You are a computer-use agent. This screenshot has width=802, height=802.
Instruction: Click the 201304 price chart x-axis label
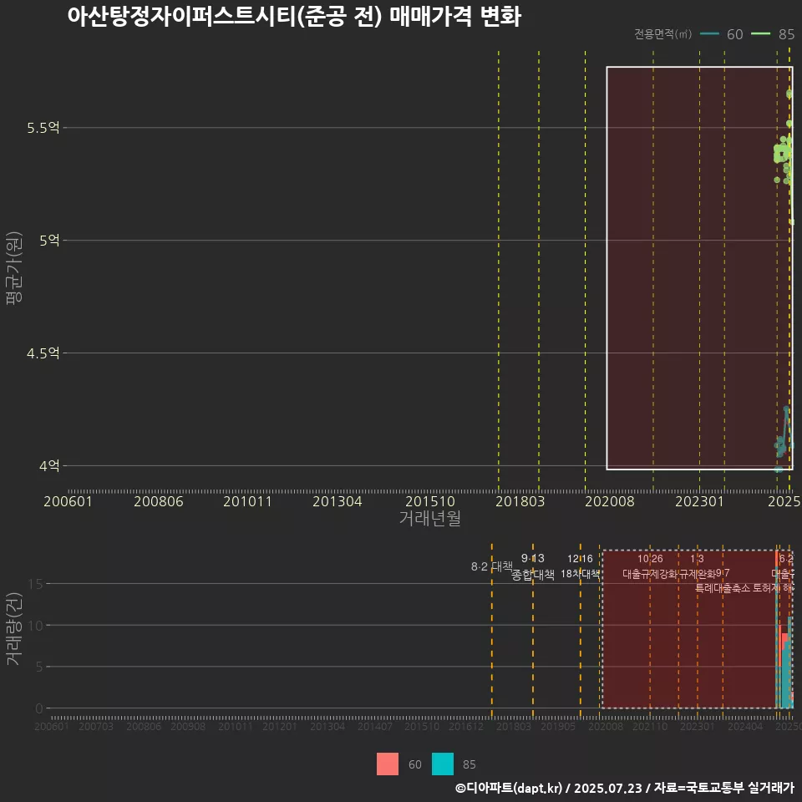click(x=338, y=501)
